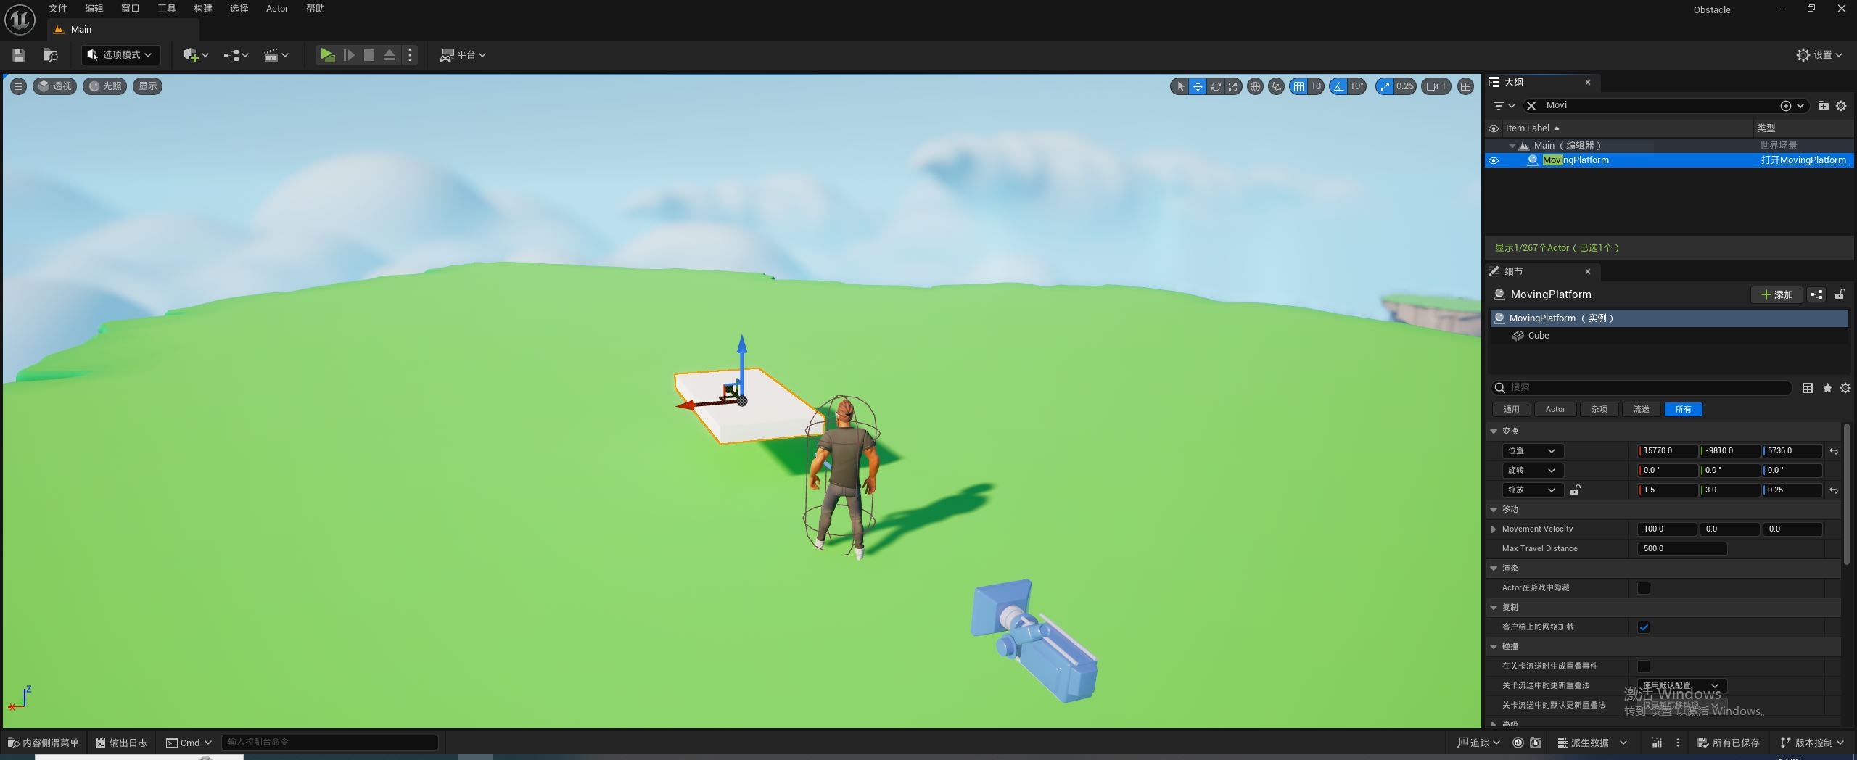Collapse the Main (编辑器) tree node
Image resolution: width=1857 pixels, height=760 pixels.
(1512, 146)
